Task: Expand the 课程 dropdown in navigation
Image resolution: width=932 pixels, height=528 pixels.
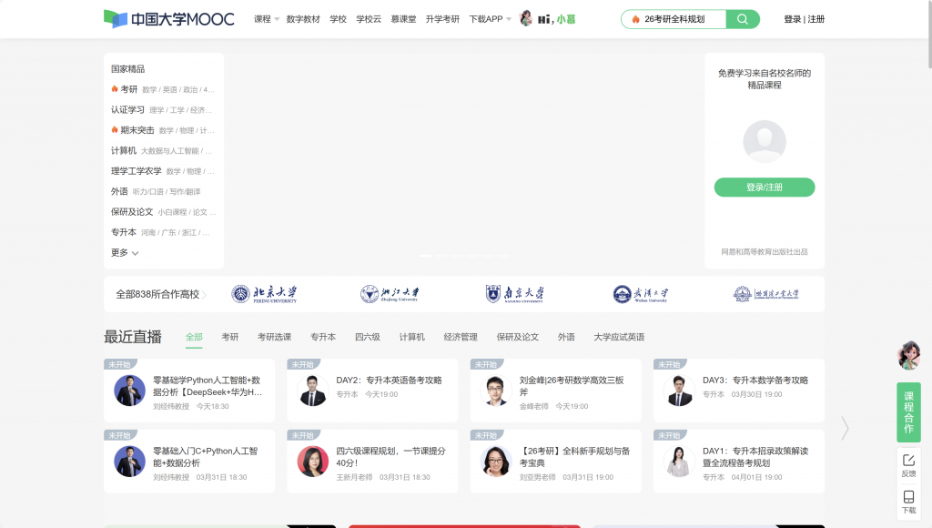Action: pyautogui.click(x=267, y=19)
